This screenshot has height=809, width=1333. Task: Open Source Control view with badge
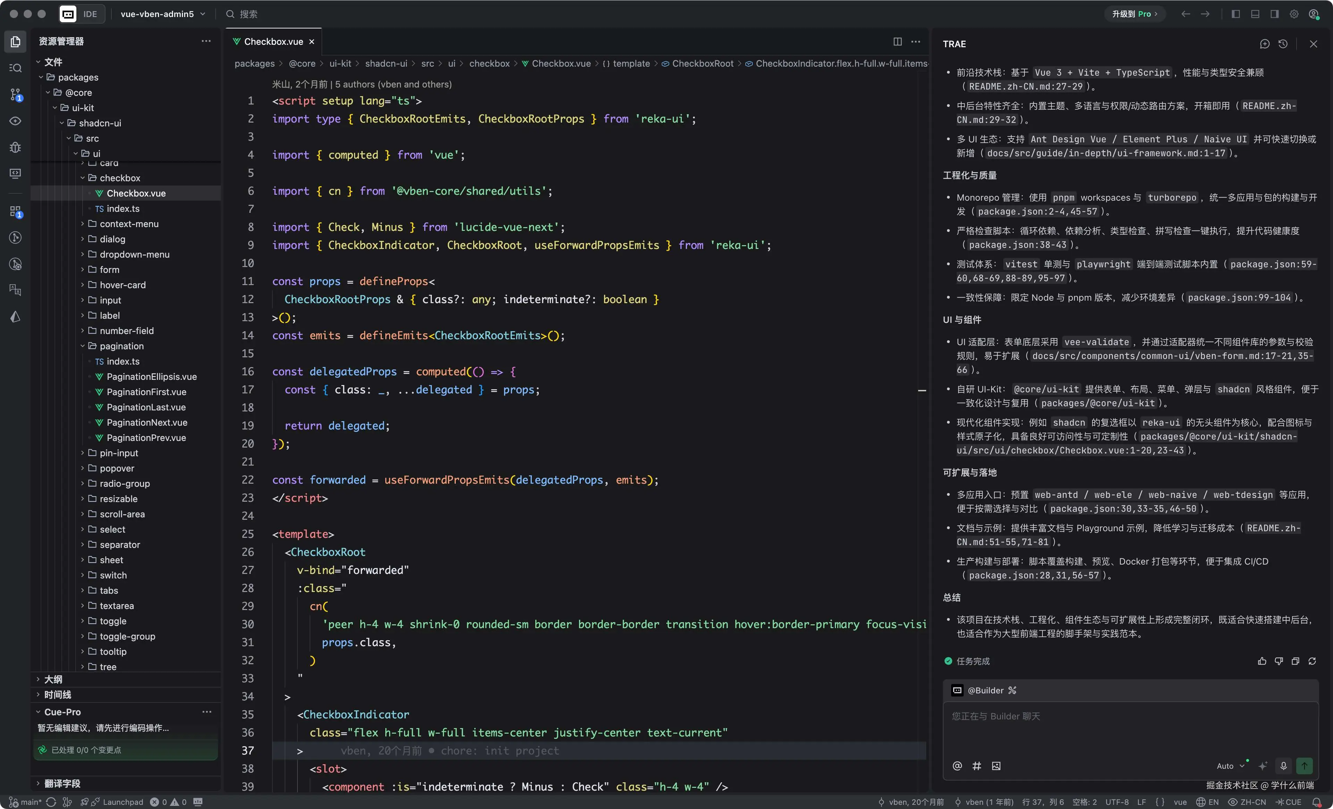pos(16,94)
